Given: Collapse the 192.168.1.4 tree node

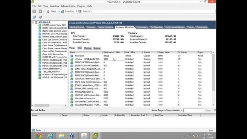Looking at the screenshot, I should 33,22.
